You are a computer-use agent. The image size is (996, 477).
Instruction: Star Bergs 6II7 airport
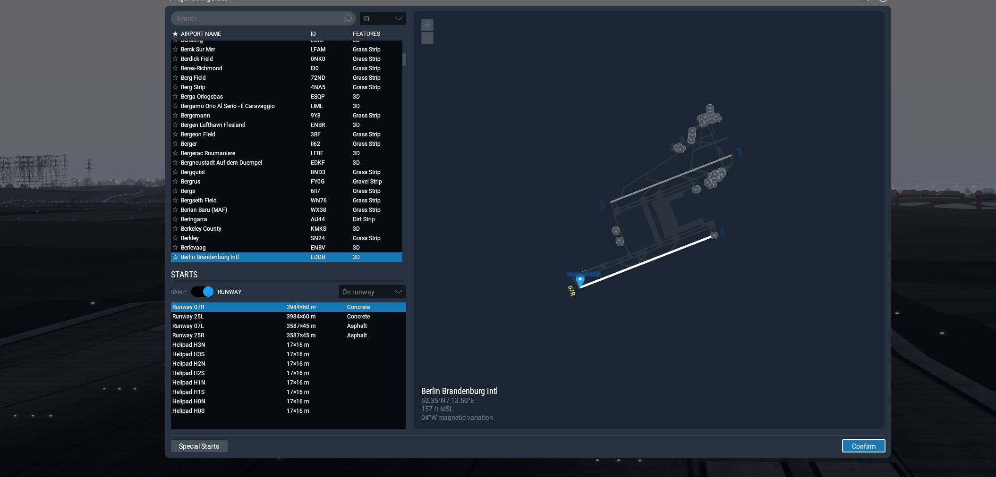[x=175, y=191]
